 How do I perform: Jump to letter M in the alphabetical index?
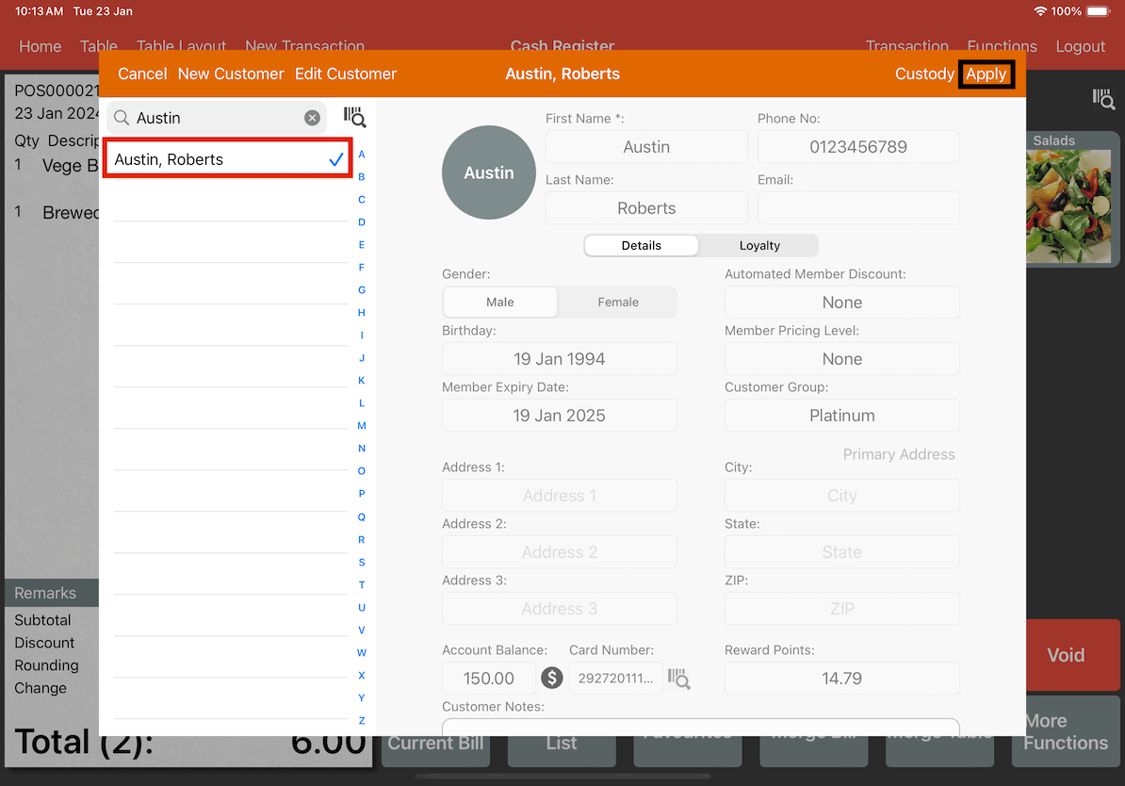pos(361,425)
